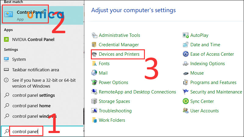Open Indexing Options link
Screen dimensions: 244x137
(x=207, y=64)
